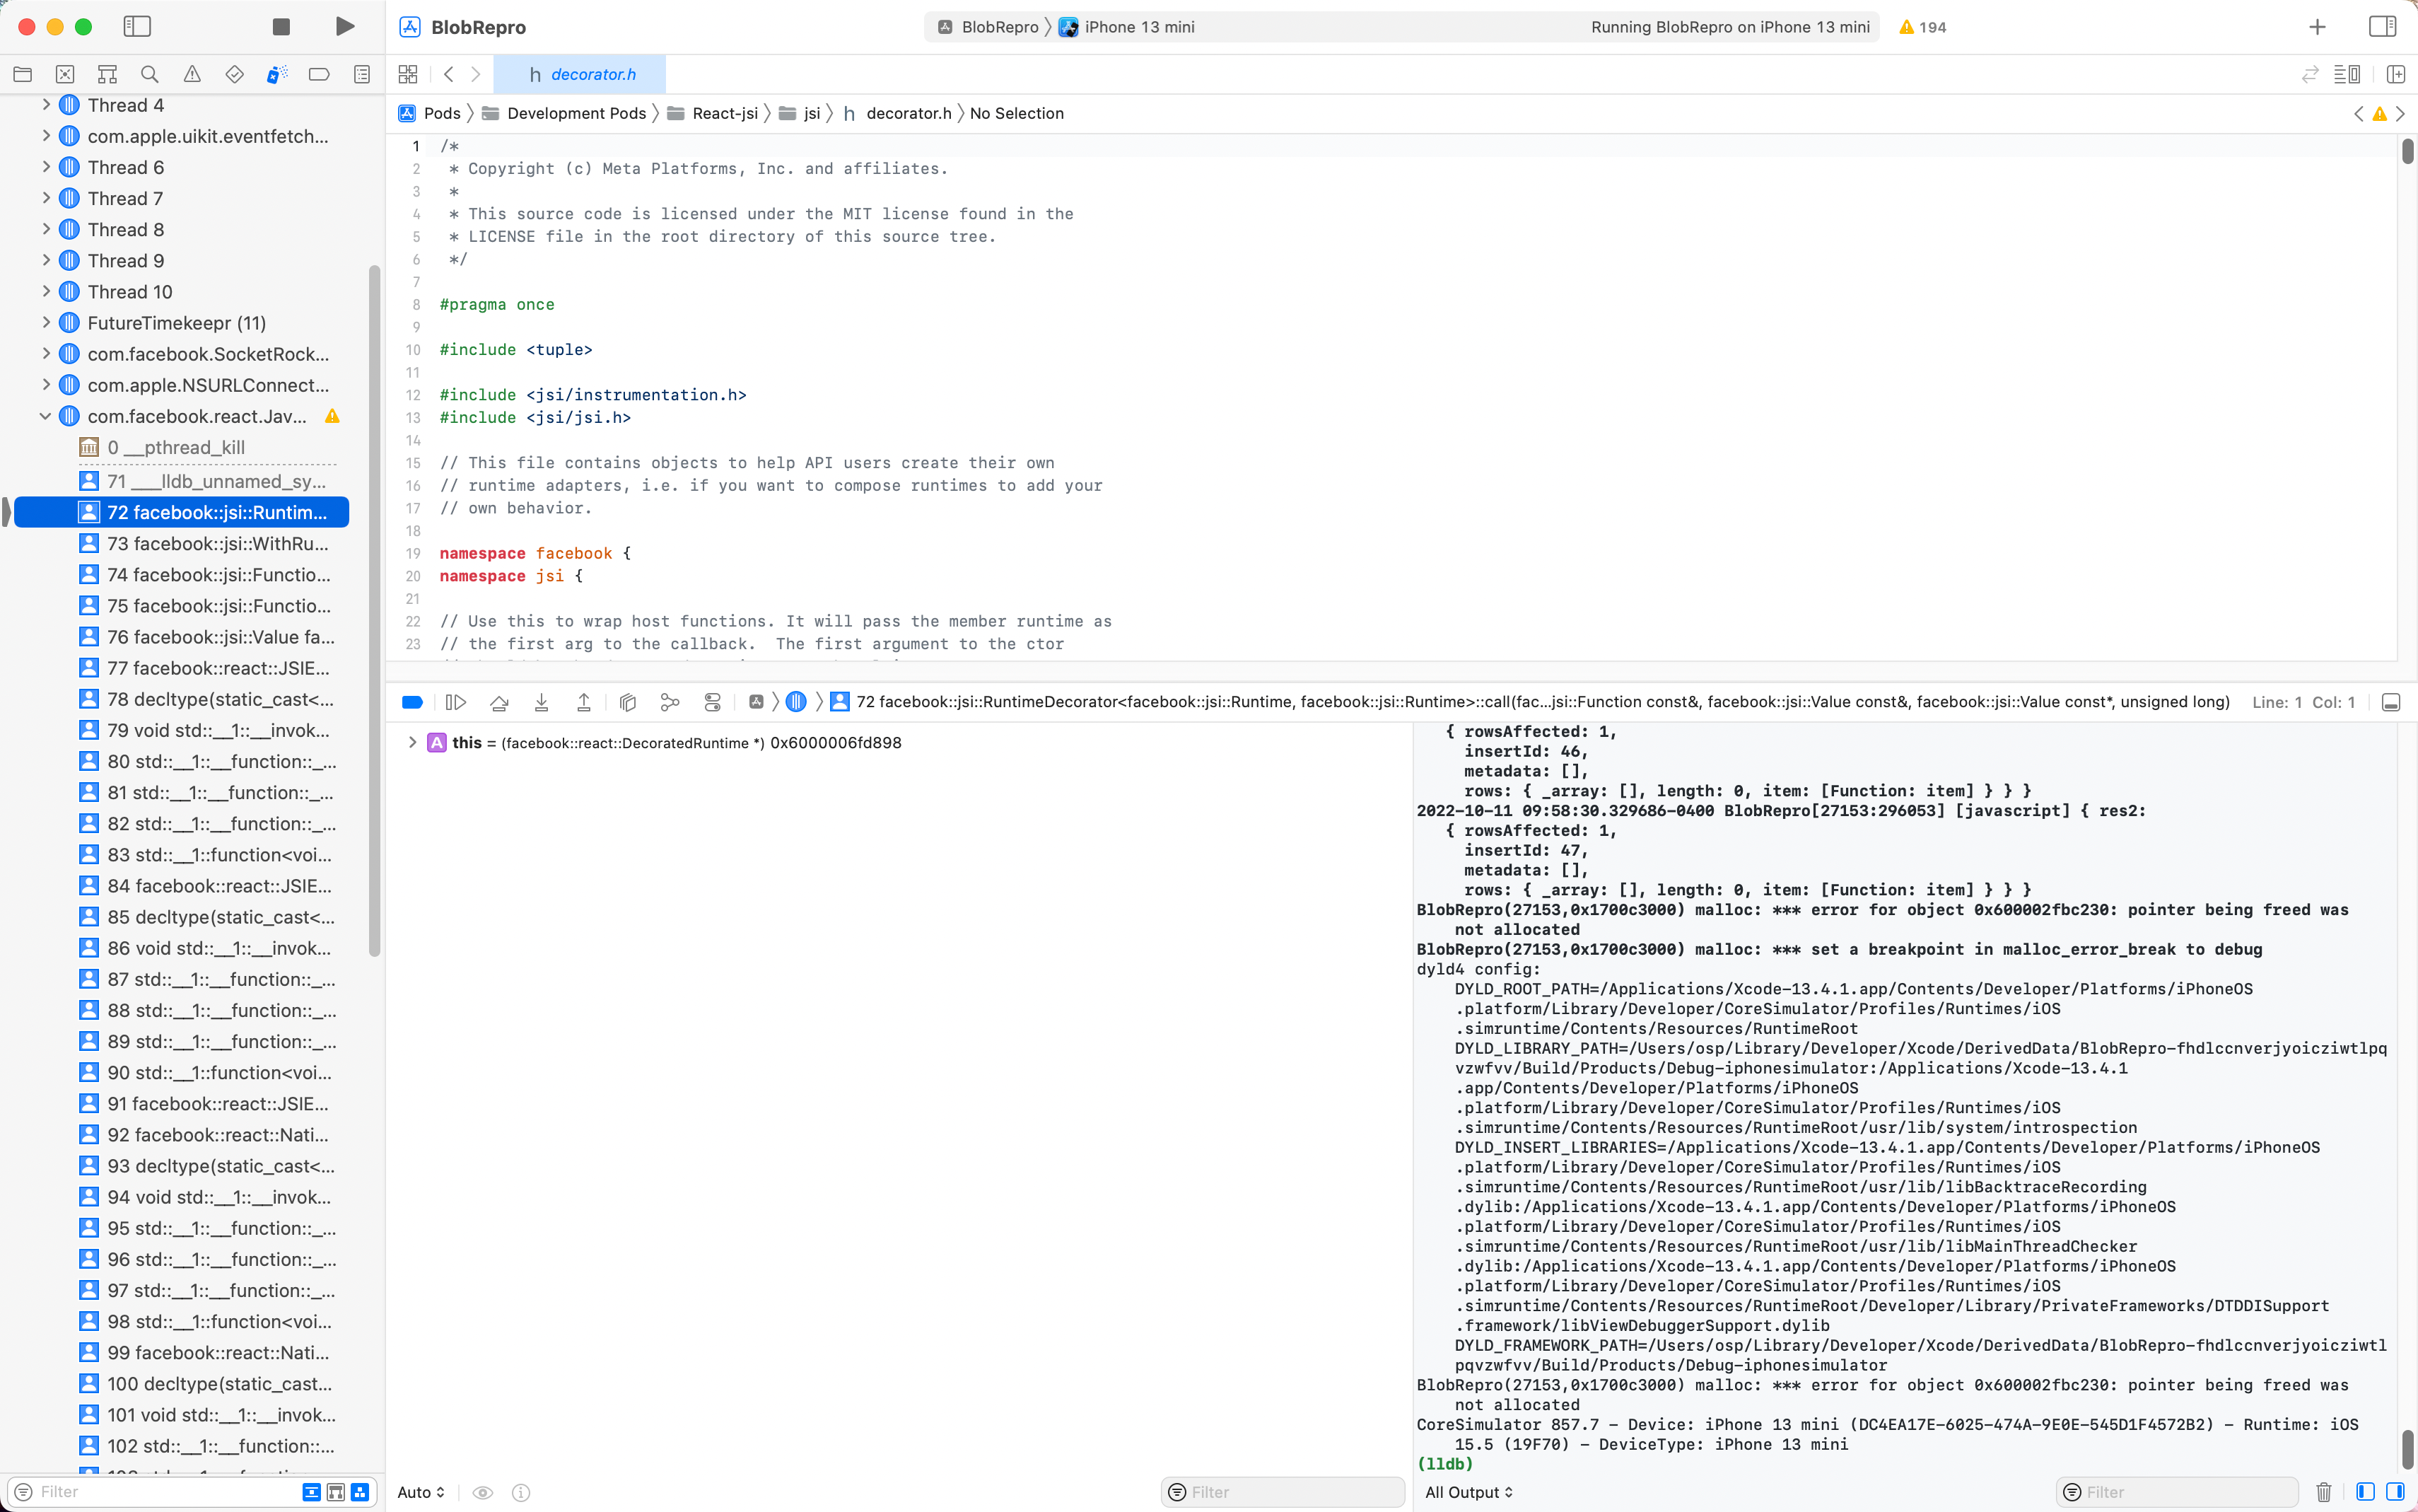The height and width of the screenshot is (1512, 2418).
Task: Select stack frame 73 facebook::jsi::WithRu...
Action: pyautogui.click(x=217, y=543)
